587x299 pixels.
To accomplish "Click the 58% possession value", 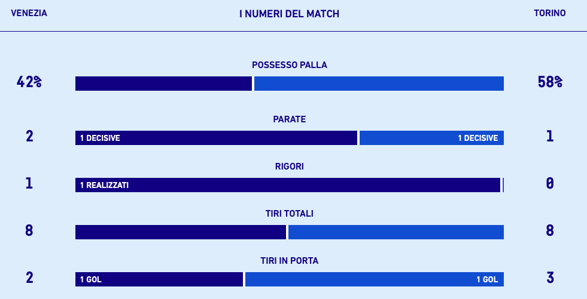I will click(549, 83).
